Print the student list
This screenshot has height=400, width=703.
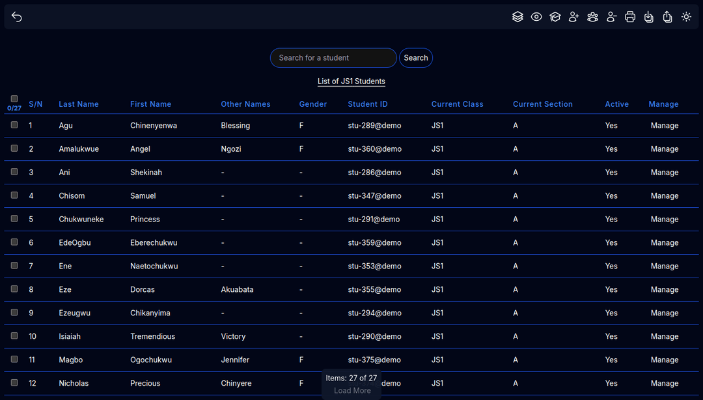[x=630, y=17]
